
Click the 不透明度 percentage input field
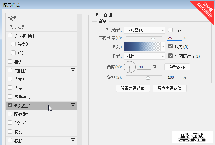[x=174, y=38]
